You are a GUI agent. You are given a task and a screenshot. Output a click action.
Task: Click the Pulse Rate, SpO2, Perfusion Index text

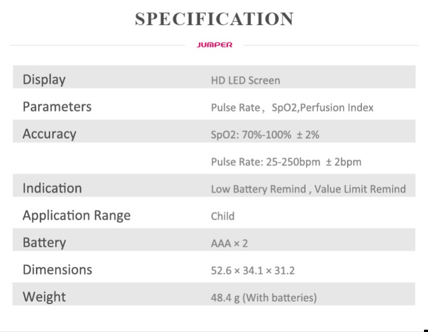pos(292,107)
